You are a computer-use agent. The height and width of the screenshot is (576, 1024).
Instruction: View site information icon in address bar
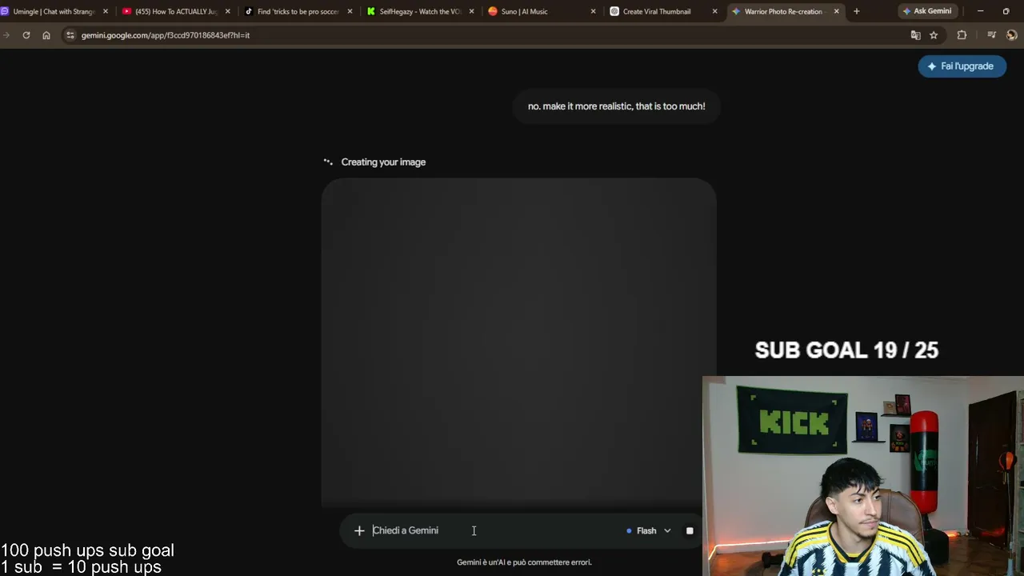[x=70, y=35]
